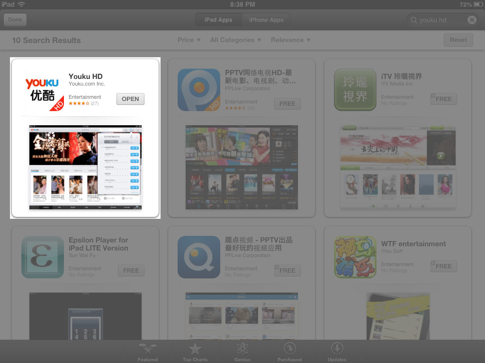Tap the Sun Wai Fu developer name
This screenshot has width=485, height=363.
point(82,255)
